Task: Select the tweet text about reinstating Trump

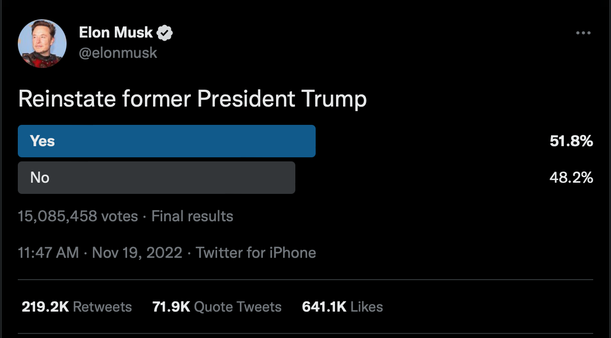Action: point(192,99)
